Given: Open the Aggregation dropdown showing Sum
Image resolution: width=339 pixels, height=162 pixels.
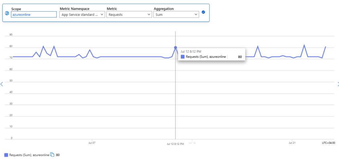Looking at the screenshot, I should 176,15.
